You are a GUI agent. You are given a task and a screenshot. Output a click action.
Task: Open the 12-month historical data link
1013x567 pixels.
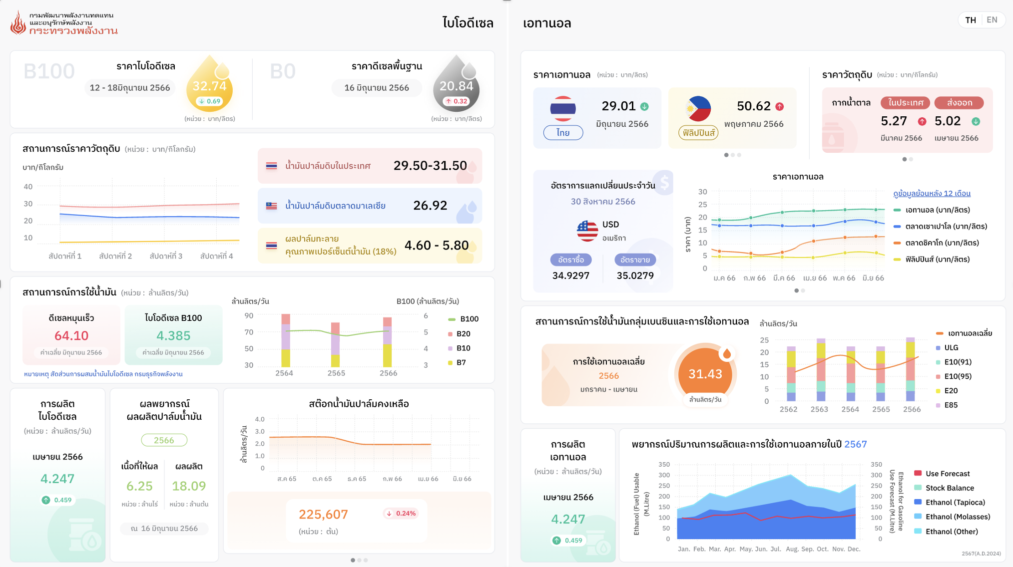(x=932, y=193)
